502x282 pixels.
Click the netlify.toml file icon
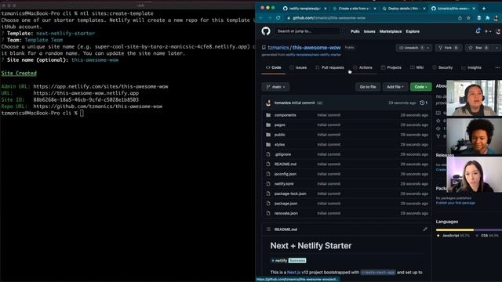[268, 184]
